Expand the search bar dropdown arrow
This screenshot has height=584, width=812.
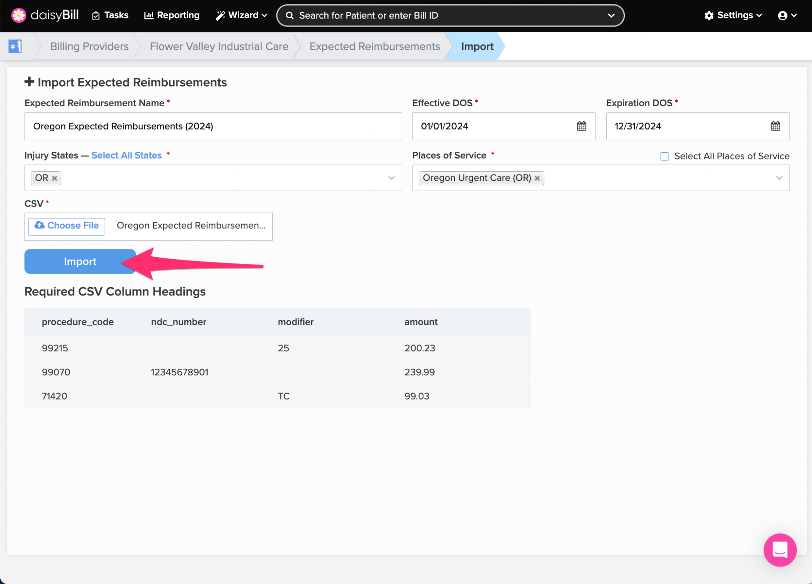(x=611, y=15)
